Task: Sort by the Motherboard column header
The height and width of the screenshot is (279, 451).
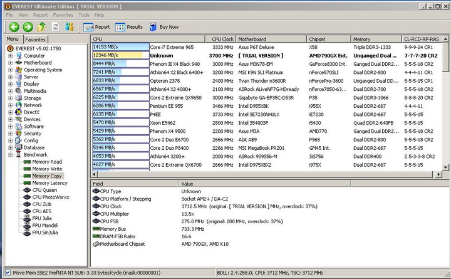Action: coord(271,39)
